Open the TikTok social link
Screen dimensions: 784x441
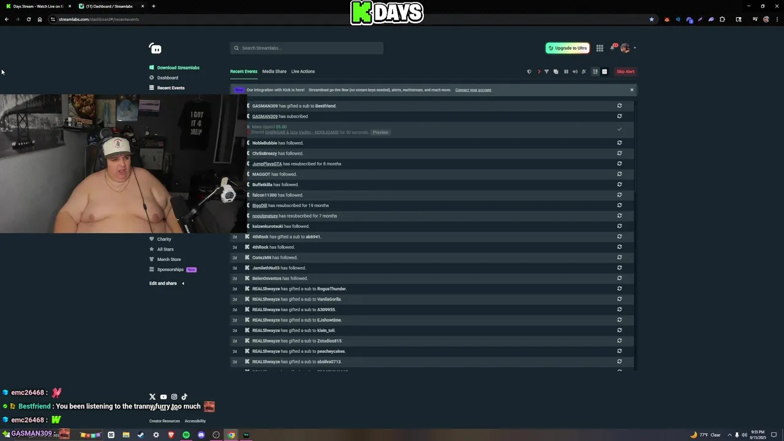[184, 397]
